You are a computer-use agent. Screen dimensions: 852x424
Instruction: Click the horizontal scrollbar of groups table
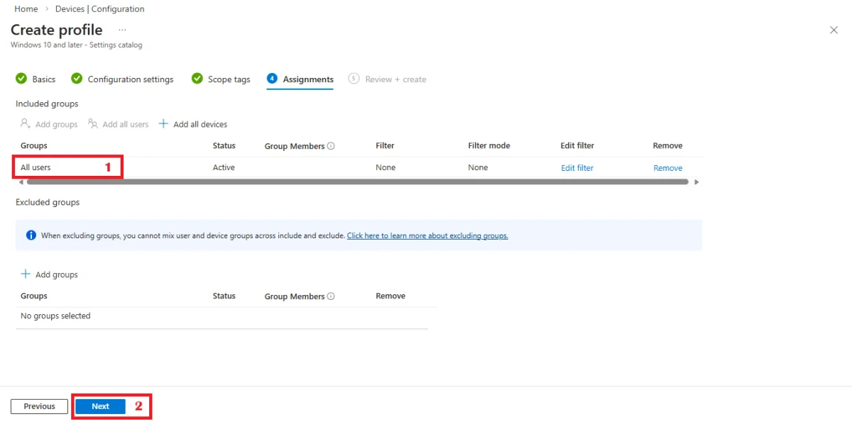[355, 182]
